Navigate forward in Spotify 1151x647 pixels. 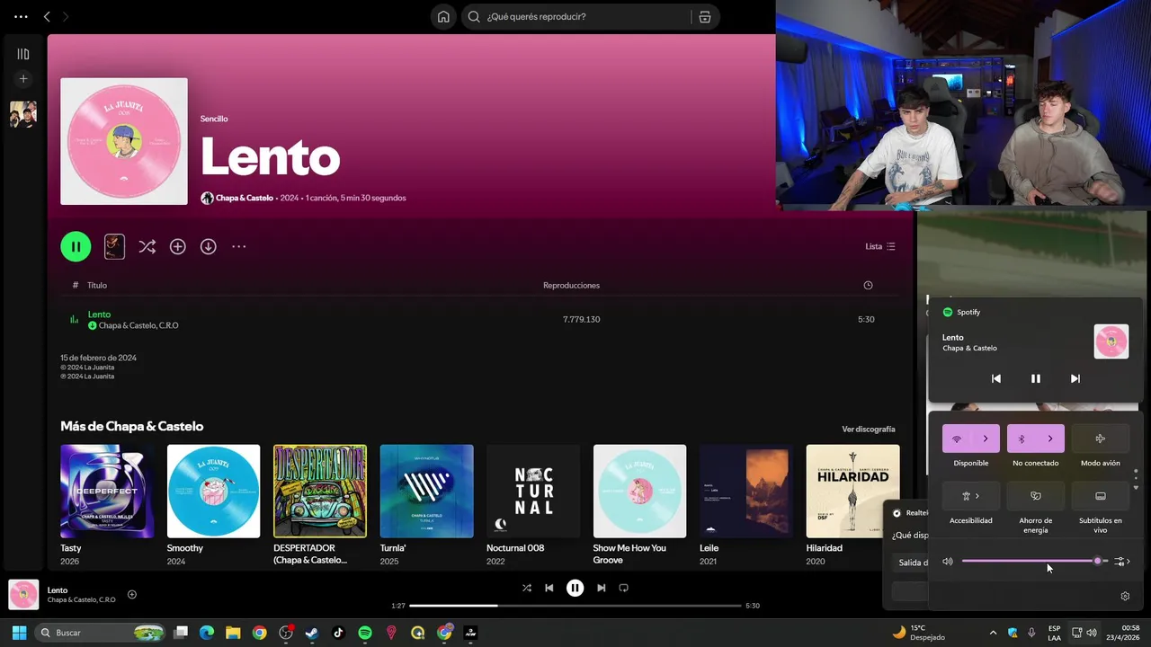pos(65,16)
